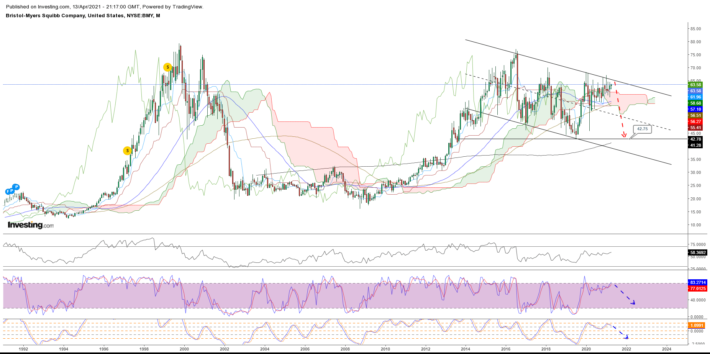The image size is (710, 354).
Task: Click the 2002 year on time axis
Action: click(x=225, y=349)
